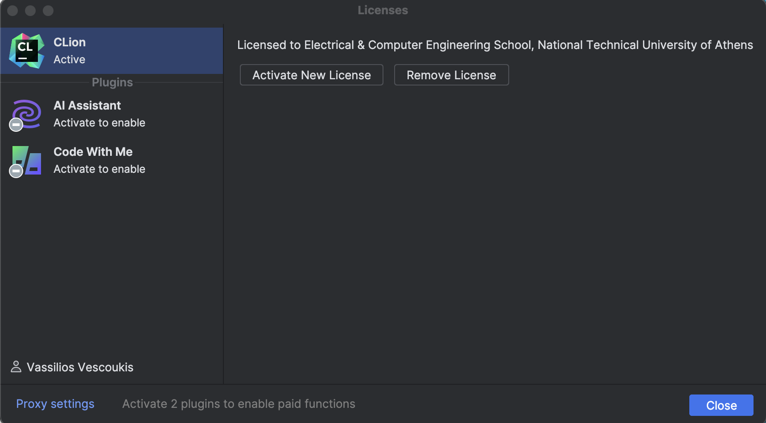The image size is (766, 423).
Task: Select Code With Me in the plugins list
Action: [x=111, y=160]
